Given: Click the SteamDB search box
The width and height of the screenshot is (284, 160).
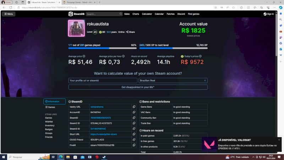Looking at the screenshot, I should pyautogui.click(x=104, y=14).
